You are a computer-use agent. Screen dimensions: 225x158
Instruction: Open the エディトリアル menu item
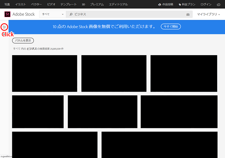coord(118,4)
